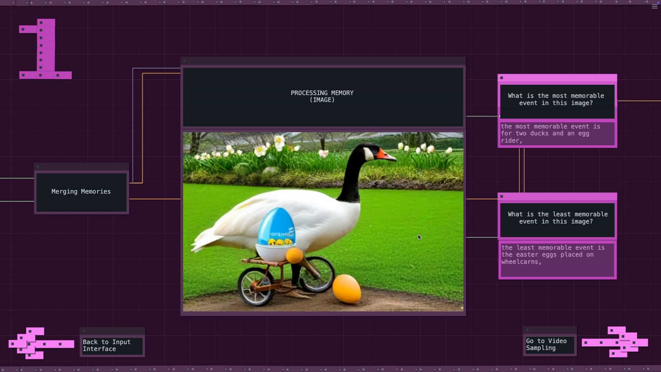Viewport: 661px width, 372px height.
Task: Click the 'two ducks and an egg rider' answer field
Action: coord(557,134)
